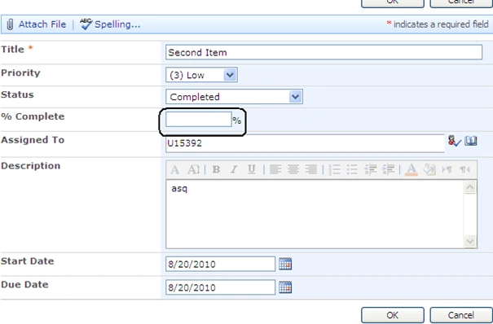Toggle Italic formatting in Description toolbar

(x=234, y=170)
